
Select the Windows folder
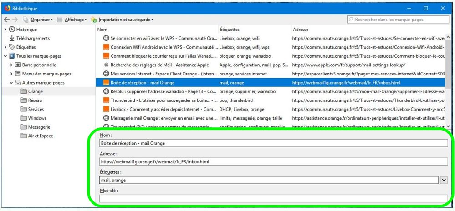[x=37, y=118]
